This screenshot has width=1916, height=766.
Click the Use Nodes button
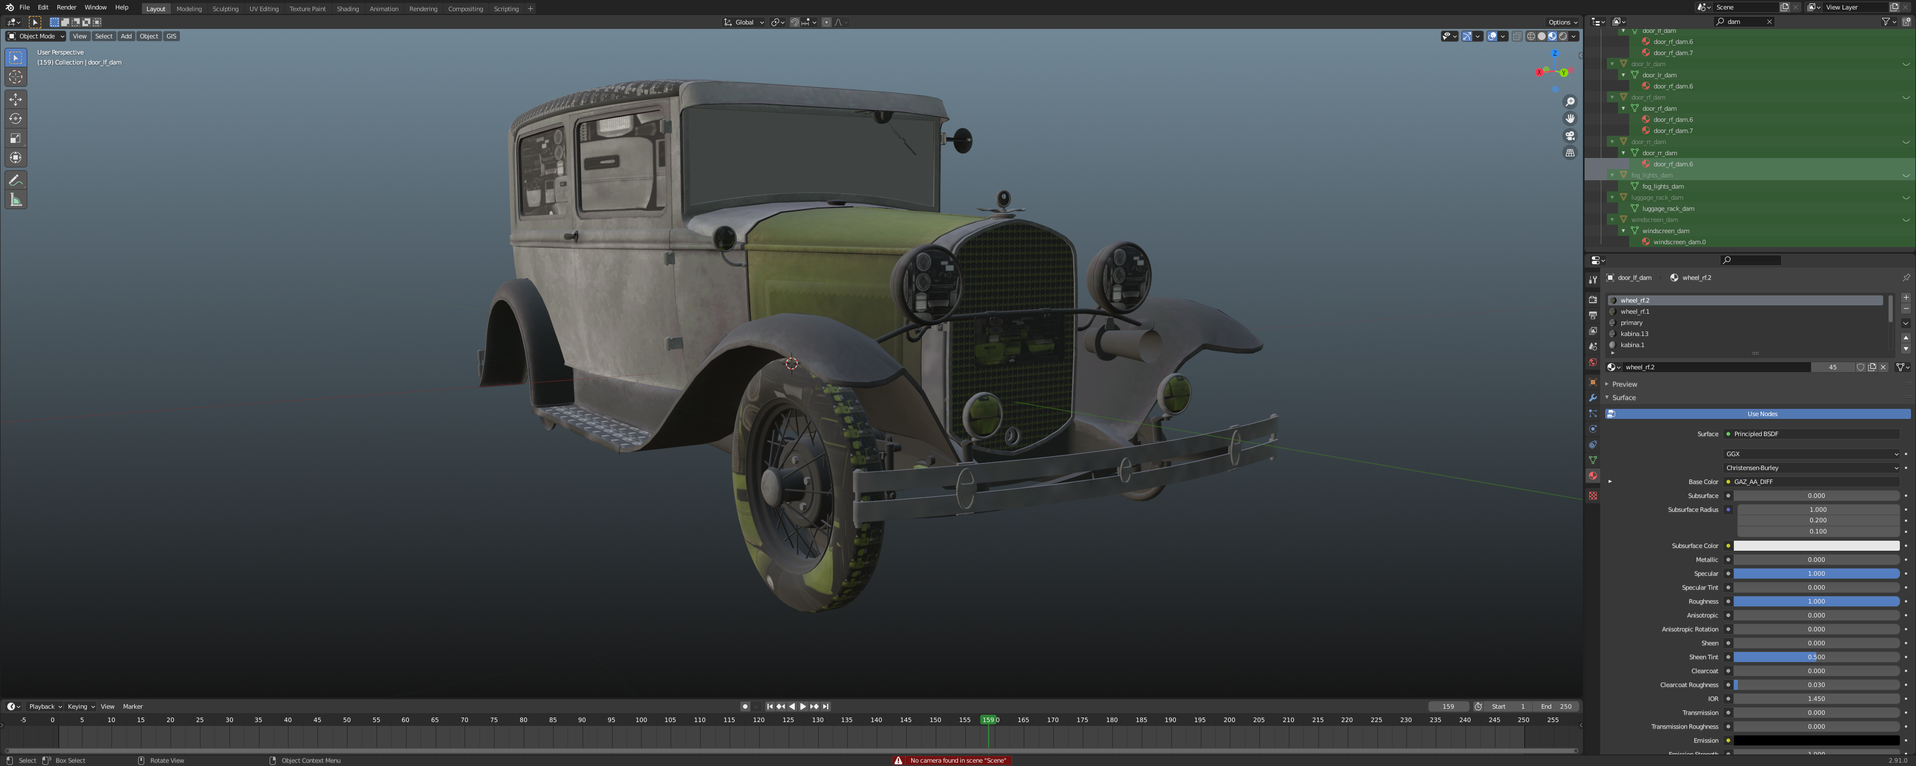[1758, 414]
